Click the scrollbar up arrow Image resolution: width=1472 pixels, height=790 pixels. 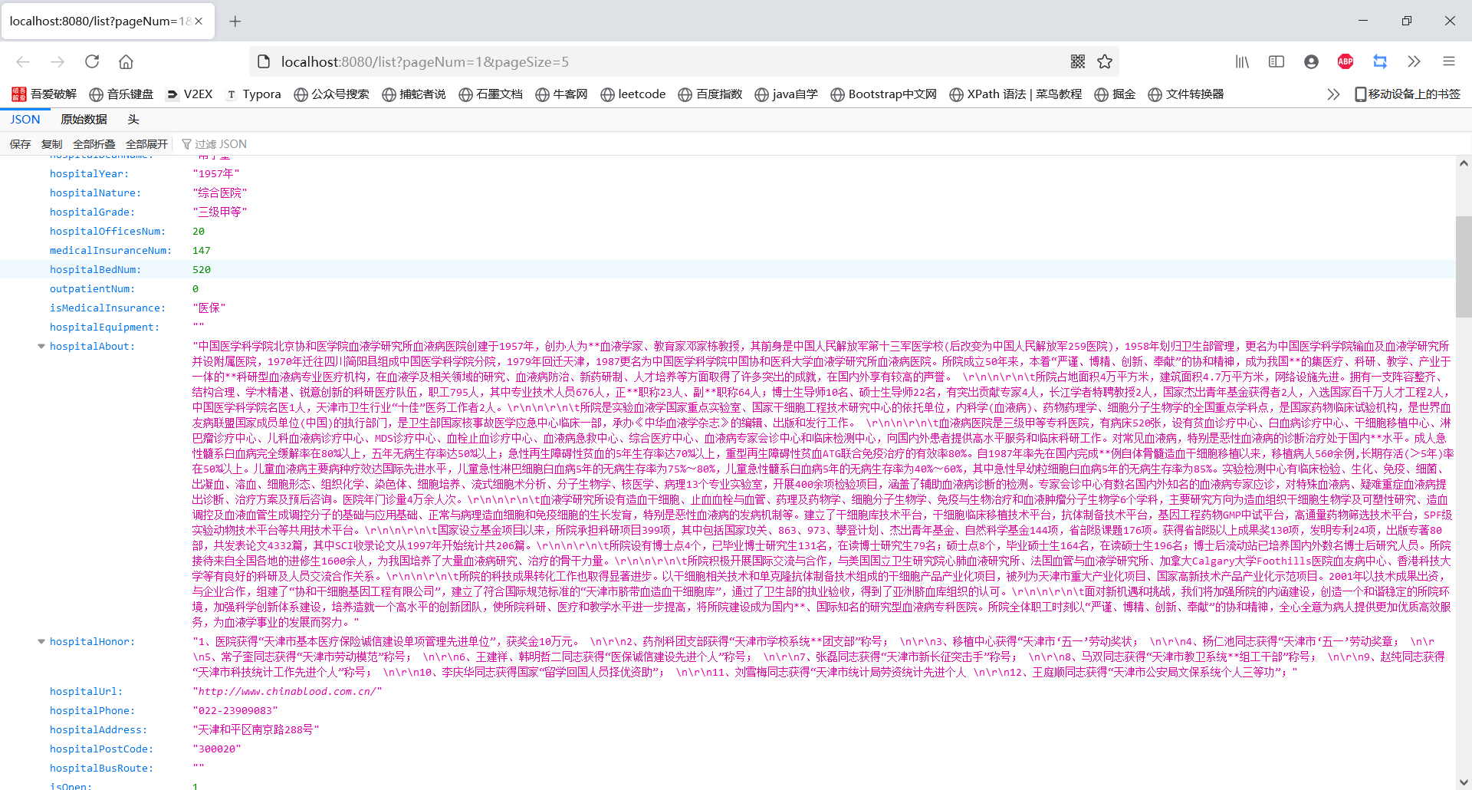(1464, 163)
